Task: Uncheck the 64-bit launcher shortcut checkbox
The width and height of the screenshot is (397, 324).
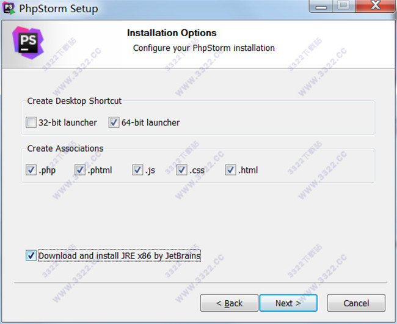Action: [x=114, y=122]
